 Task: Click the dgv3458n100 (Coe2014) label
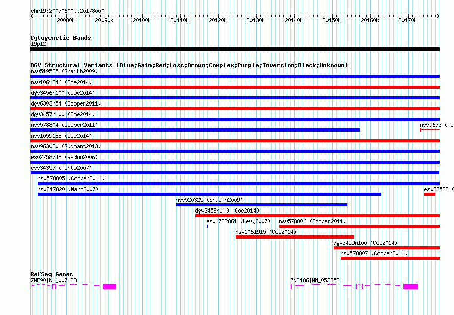pyautogui.click(x=228, y=211)
